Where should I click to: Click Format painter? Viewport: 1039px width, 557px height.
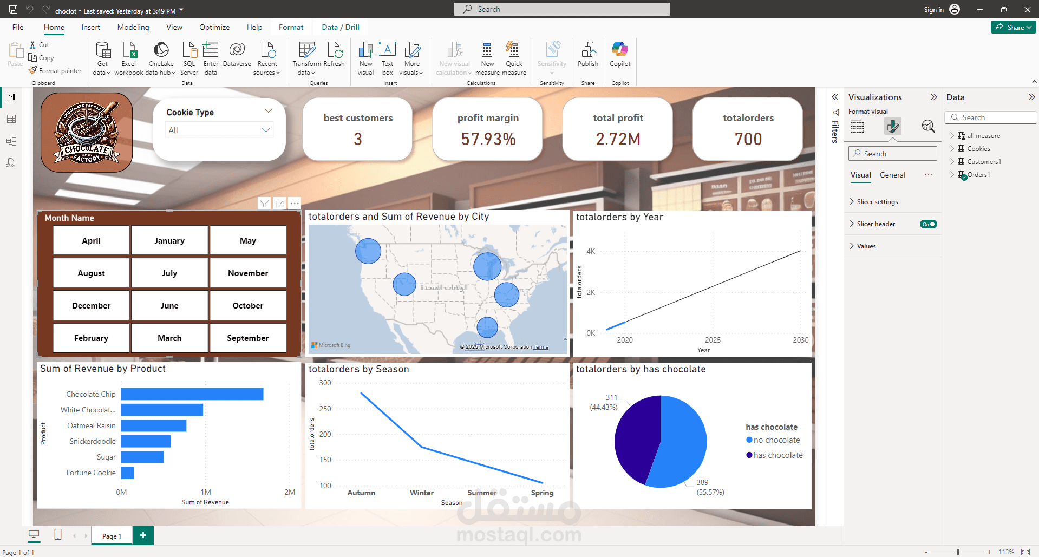pos(55,70)
